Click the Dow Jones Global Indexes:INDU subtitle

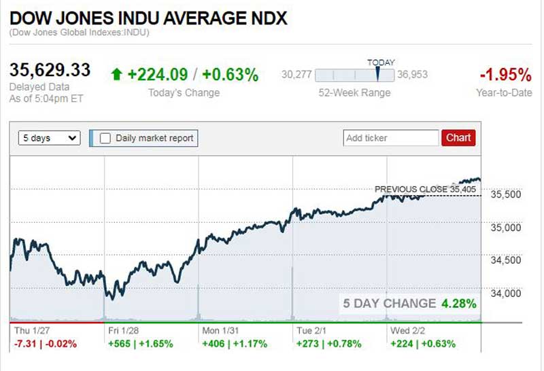[x=80, y=33]
